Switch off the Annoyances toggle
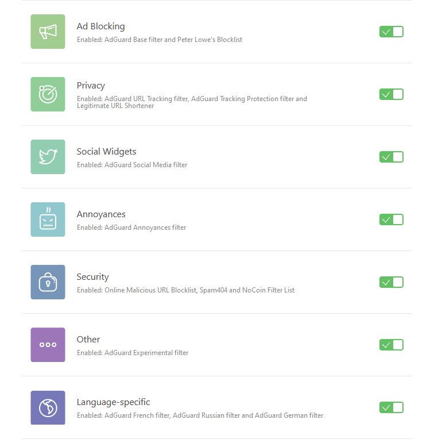Screen dimensions: 446x443 (x=391, y=219)
